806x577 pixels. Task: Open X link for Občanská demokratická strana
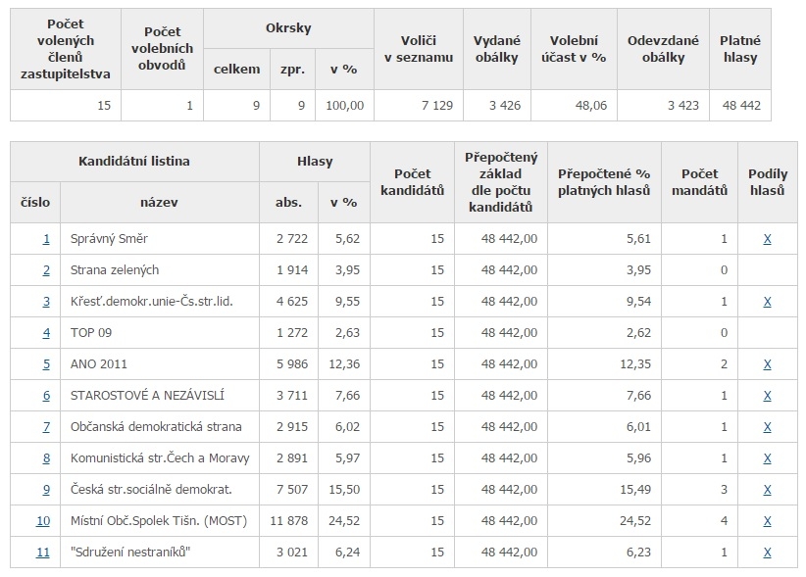tap(767, 427)
